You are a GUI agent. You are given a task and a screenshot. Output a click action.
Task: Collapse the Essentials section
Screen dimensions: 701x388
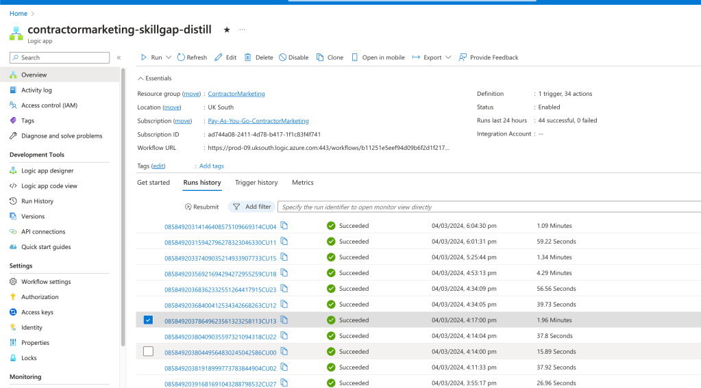(x=155, y=78)
